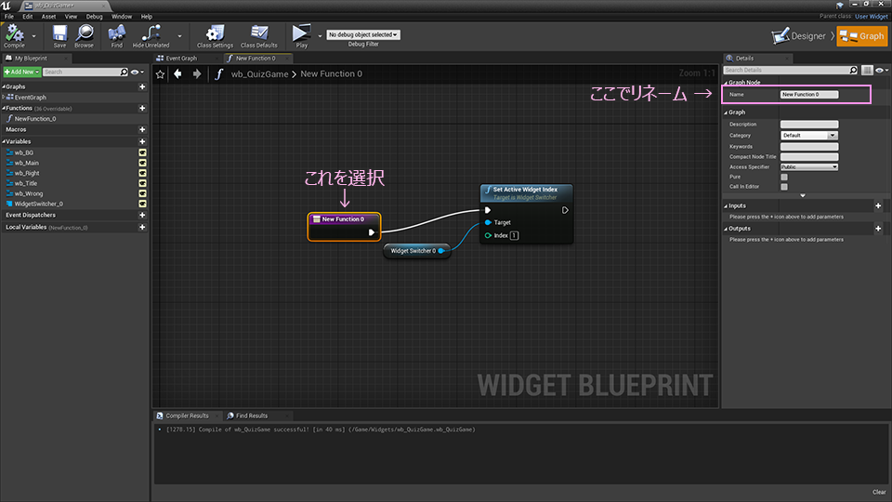Toggle visibility eye for wb_Title variable
The width and height of the screenshot is (892, 502).
click(142, 183)
